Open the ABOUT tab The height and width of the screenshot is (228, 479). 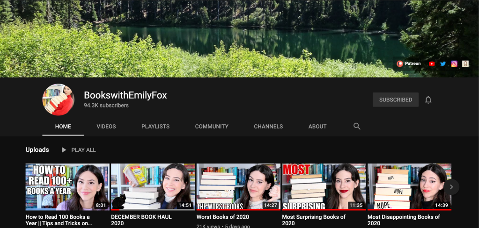coord(317,126)
